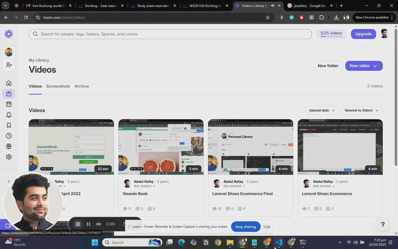Open the Laravel Shoes Ecommerce Final title
398x249 pixels.
point(243,194)
